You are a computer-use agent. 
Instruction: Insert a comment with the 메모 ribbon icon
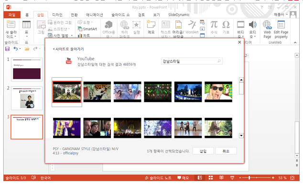(151, 24)
